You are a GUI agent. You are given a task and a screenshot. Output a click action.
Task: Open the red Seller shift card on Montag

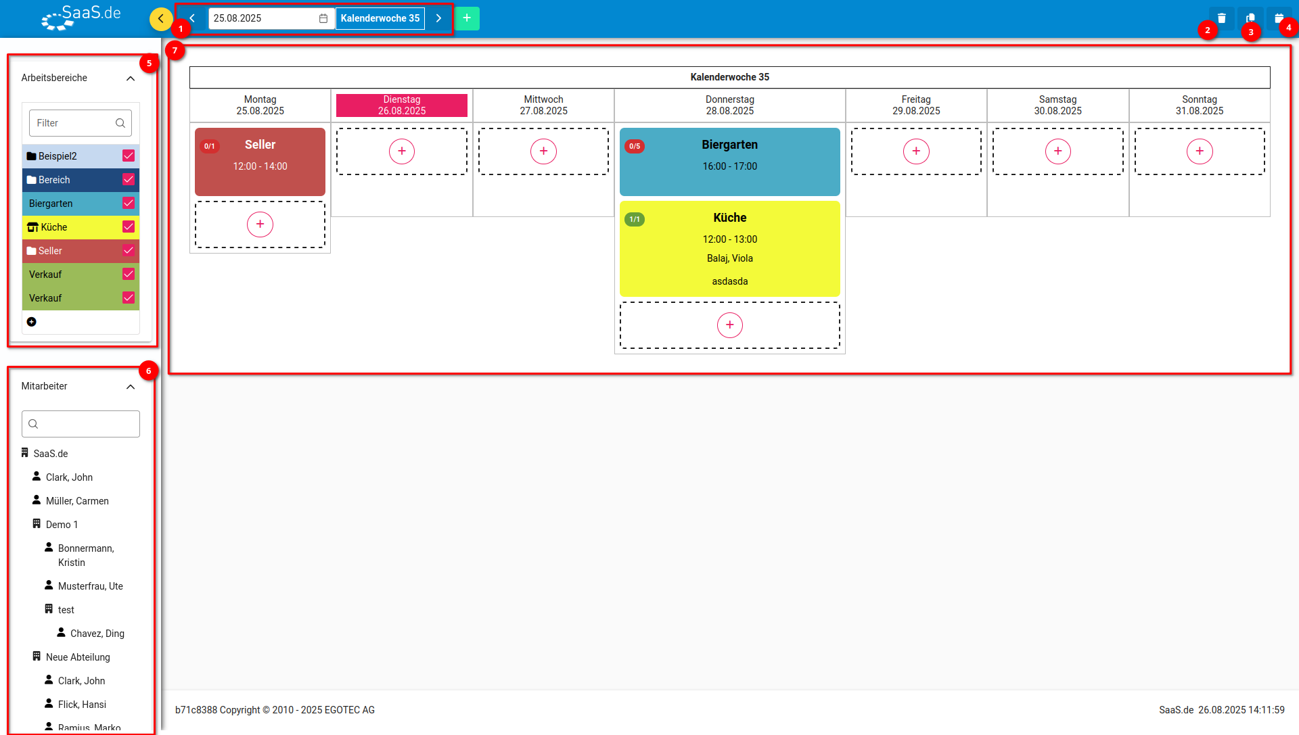[260, 162]
